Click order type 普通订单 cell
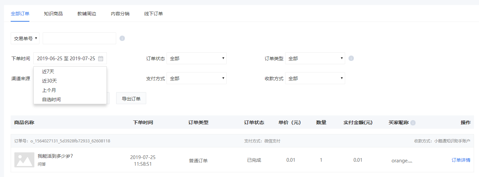The width and height of the screenshot is (479, 177). click(x=198, y=161)
